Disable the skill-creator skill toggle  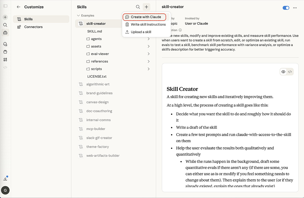point(286,8)
